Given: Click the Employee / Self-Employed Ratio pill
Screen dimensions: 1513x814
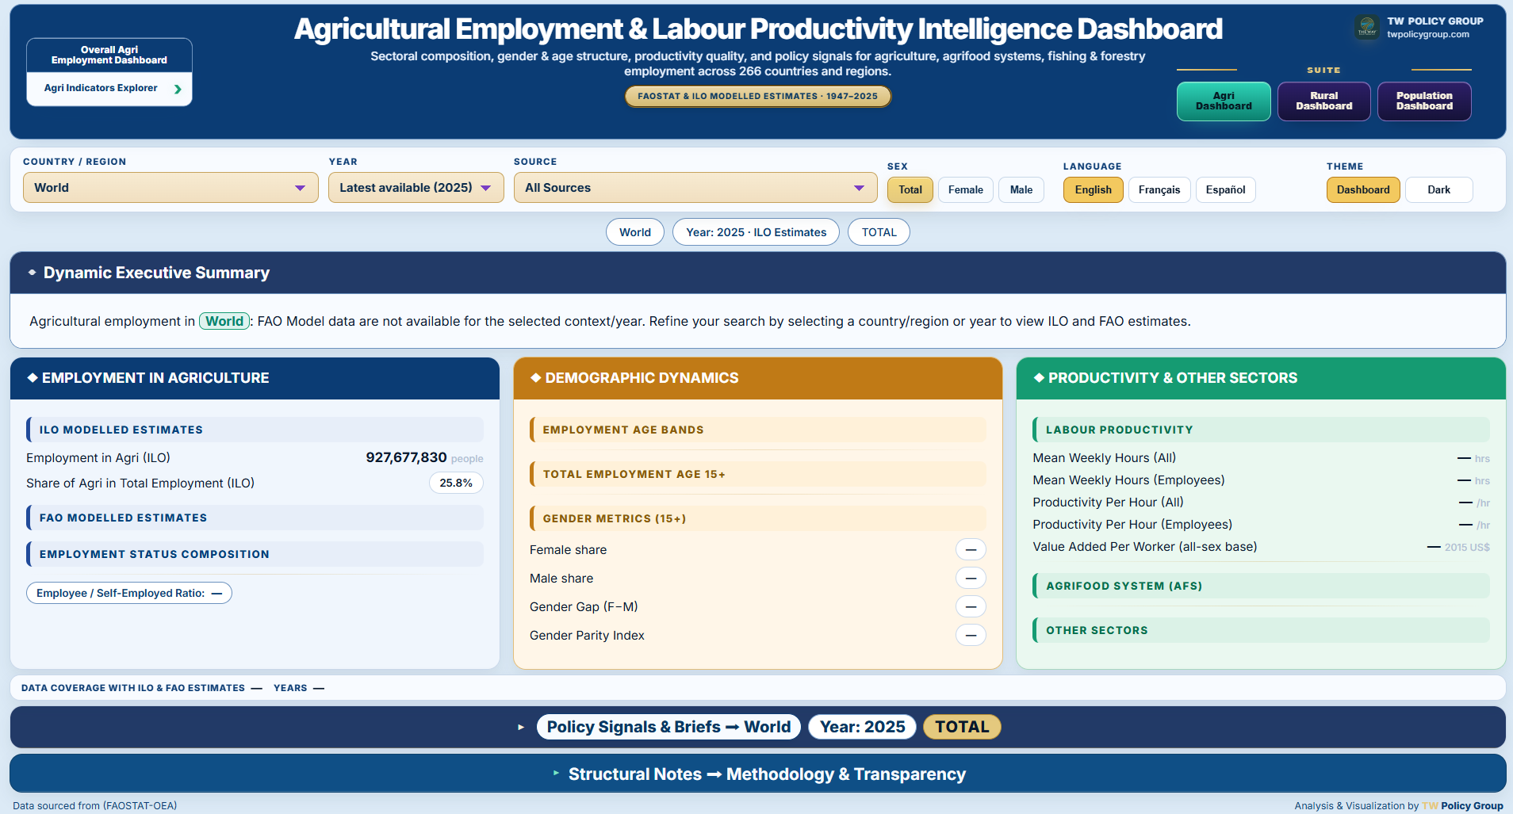Looking at the screenshot, I should pyautogui.click(x=129, y=593).
